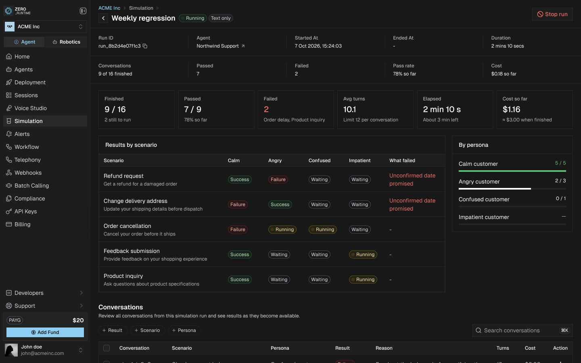Click the Billing card icon
This screenshot has width=581, height=363.
point(9,224)
